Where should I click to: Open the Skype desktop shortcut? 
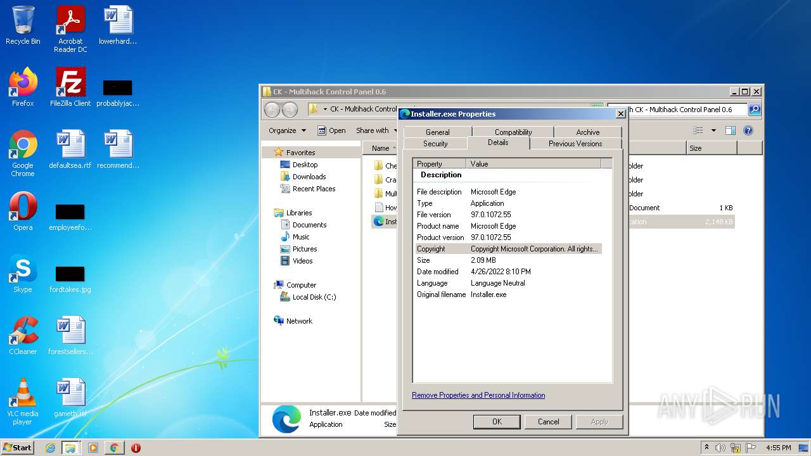click(x=23, y=274)
